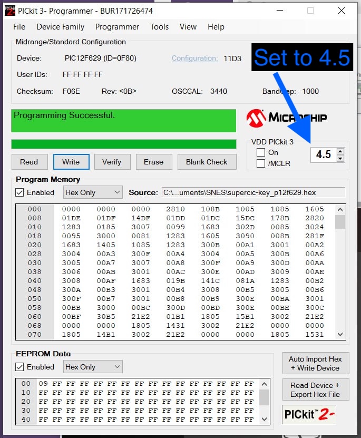Uncheck EEPROM Data Enabled checkbox
361x438 pixels.
[x=19, y=367]
